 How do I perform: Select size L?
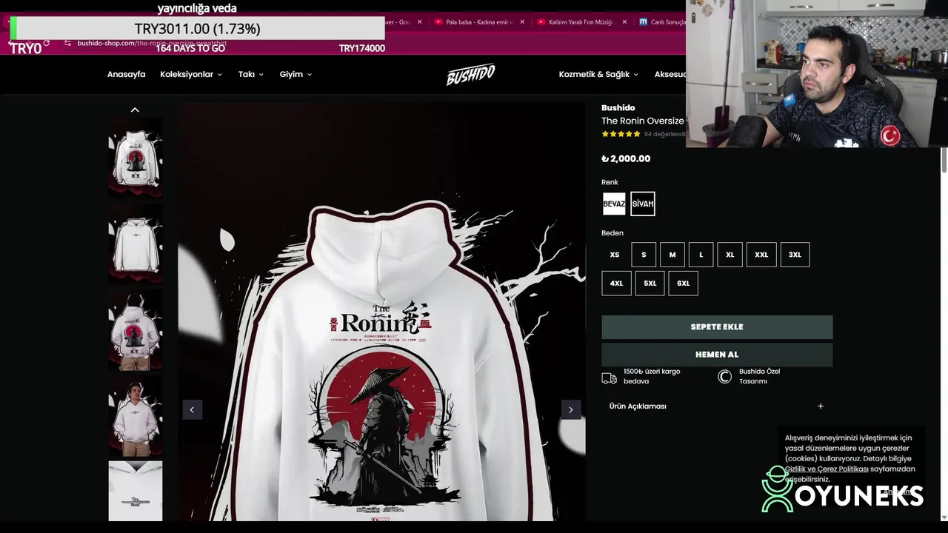pos(701,255)
